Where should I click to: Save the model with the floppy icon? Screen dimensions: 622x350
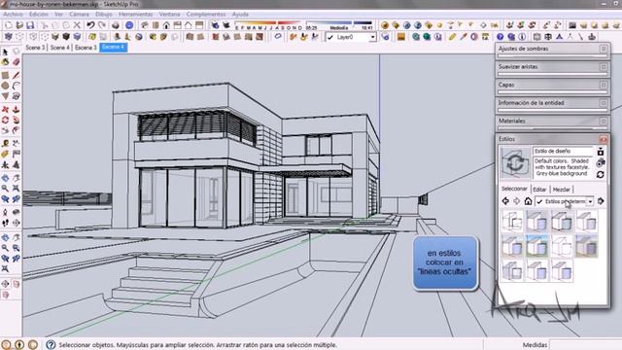coord(30,25)
